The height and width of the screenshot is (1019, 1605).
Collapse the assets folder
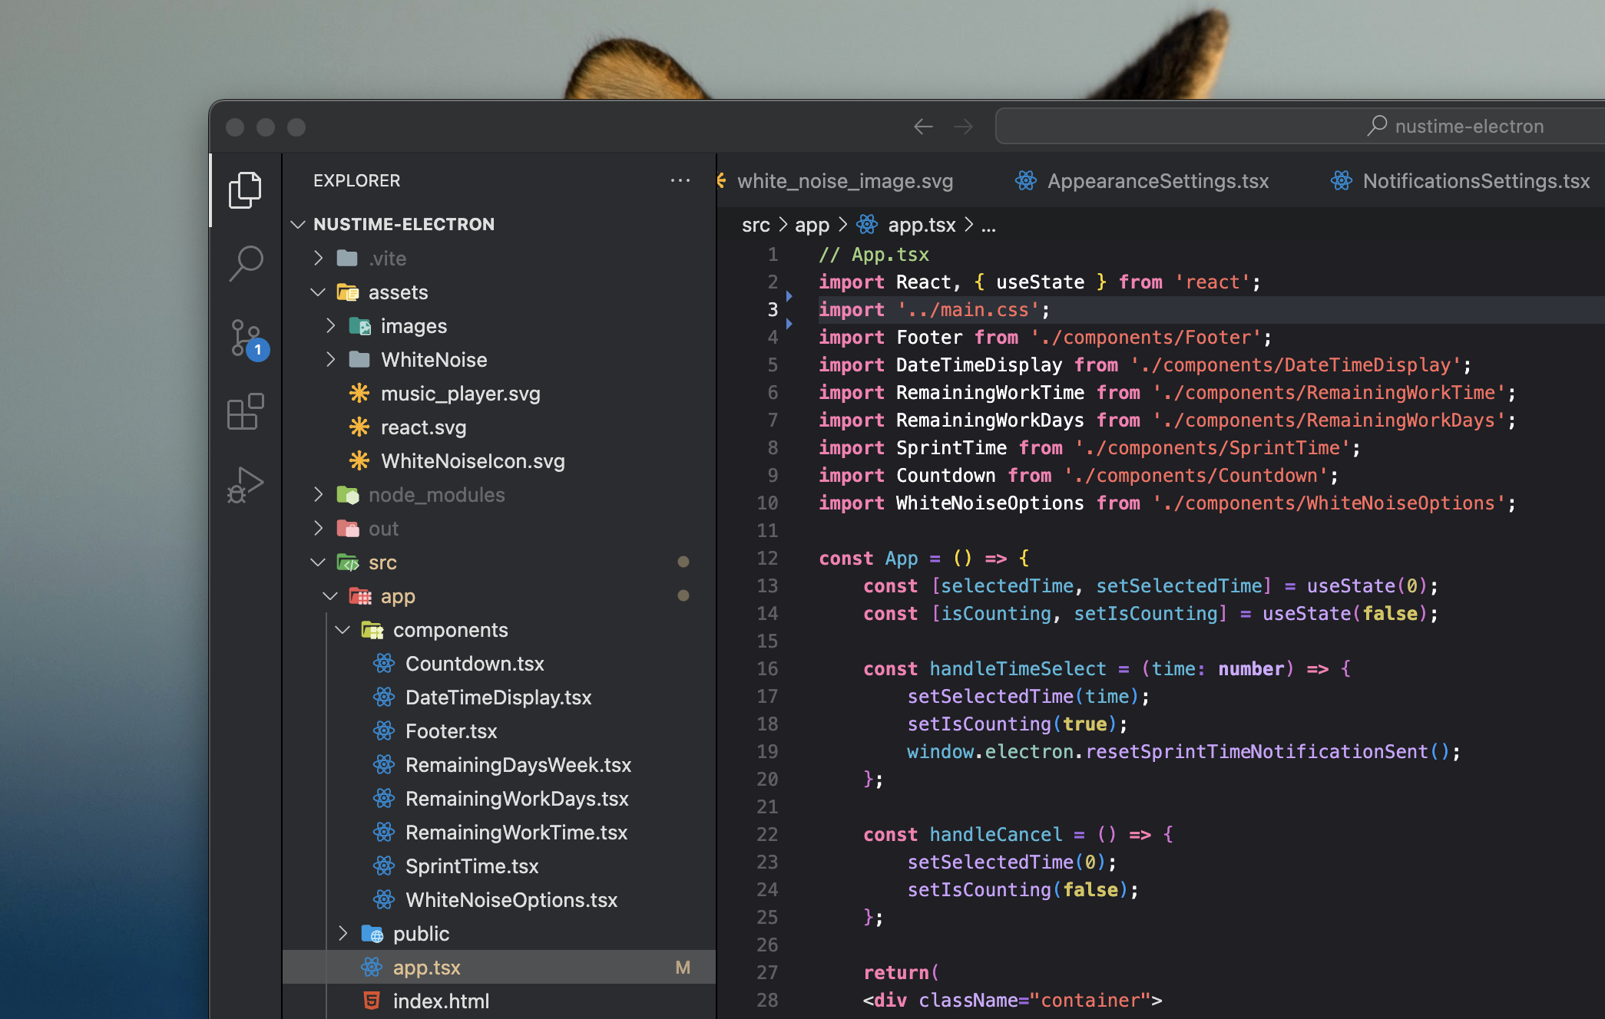(318, 292)
